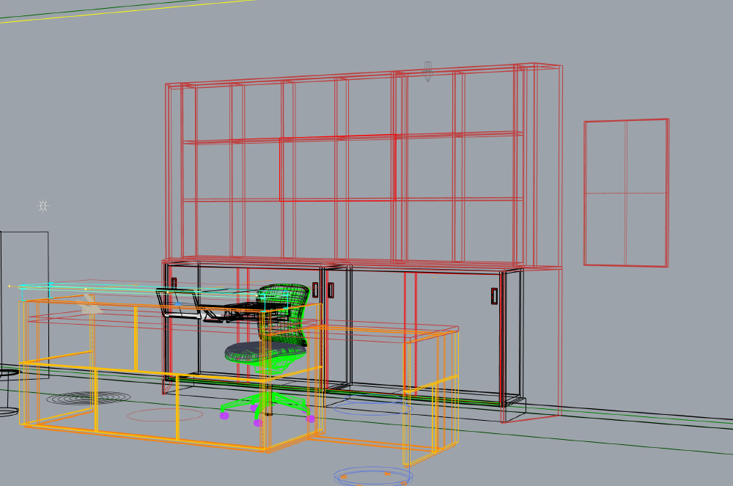The image size is (733, 486).
Task: Select the blue ellipse under the cabinet
Action: pyautogui.click(x=372, y=408)
